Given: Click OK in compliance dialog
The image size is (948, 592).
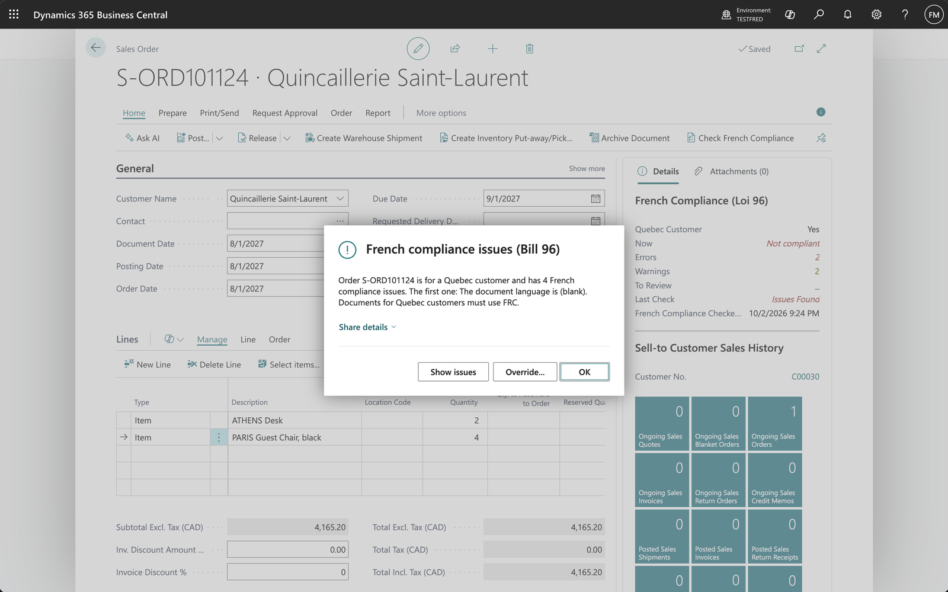Looking at the screenshot, I should click(x=584, y=372).
